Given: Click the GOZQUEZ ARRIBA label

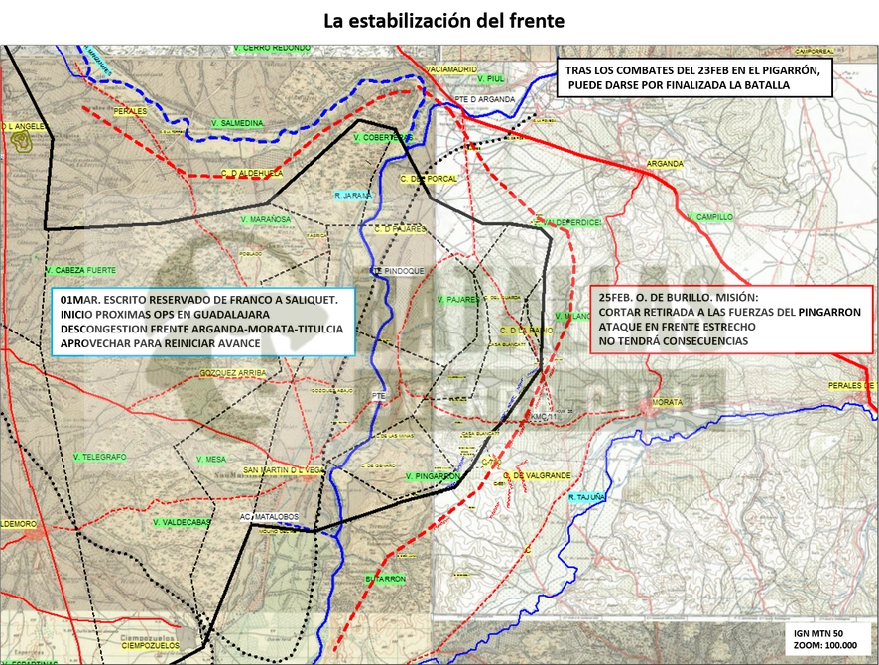Looking at the screenshot, I should click(233, 373).
